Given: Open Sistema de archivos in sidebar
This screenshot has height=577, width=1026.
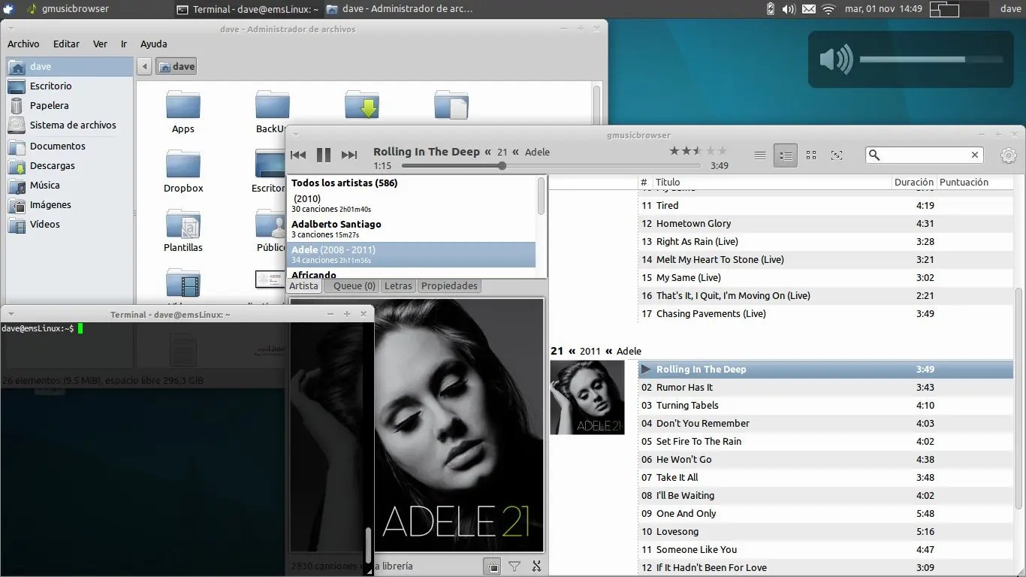Looking at the screenshot, I should (x=70, y=125).
